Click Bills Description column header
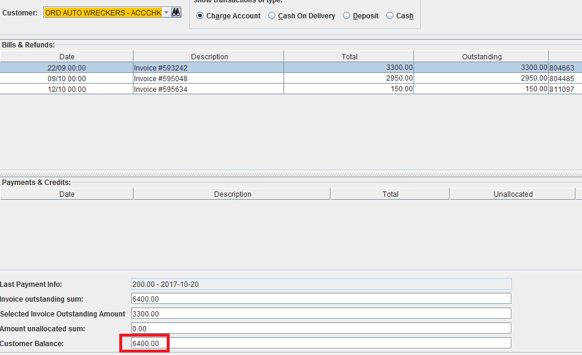Screen dimensions: 582x355 [x=209, y=56]
